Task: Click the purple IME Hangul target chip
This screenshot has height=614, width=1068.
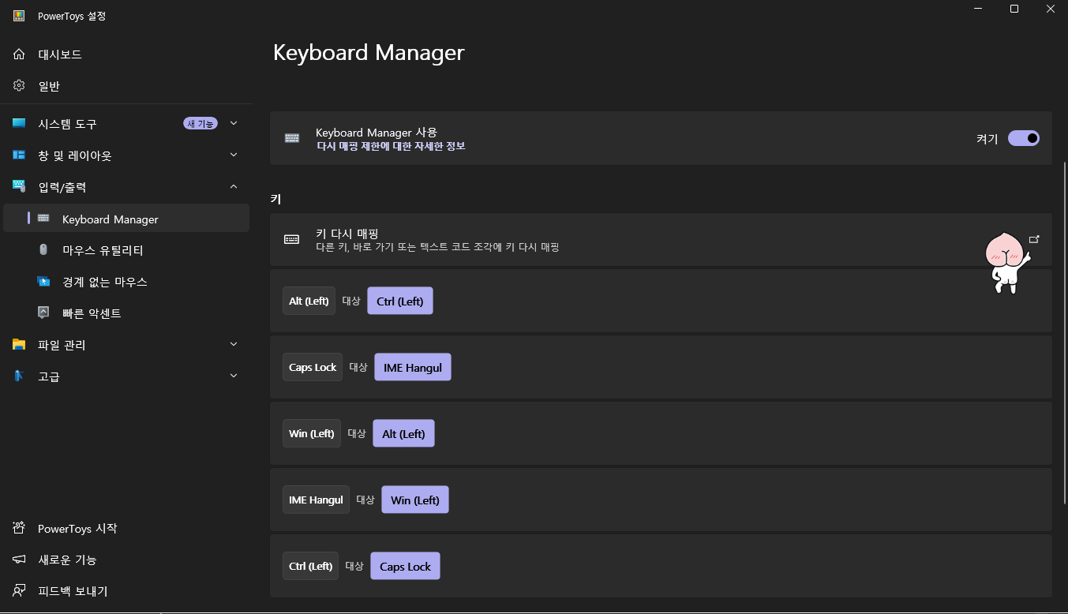Action: coord(413,367)
